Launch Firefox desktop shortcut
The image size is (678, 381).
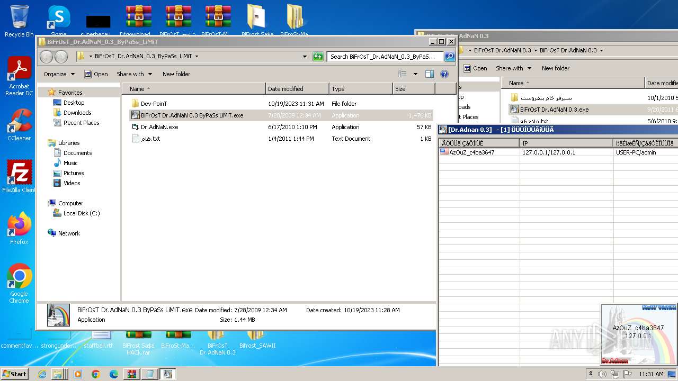[x=19, y=228]
